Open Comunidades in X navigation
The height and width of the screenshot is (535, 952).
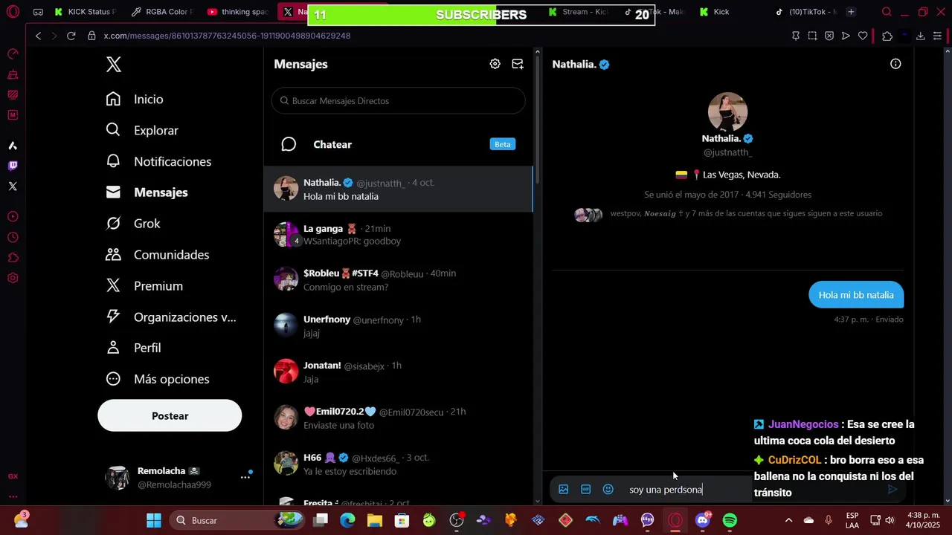point(158,255)
